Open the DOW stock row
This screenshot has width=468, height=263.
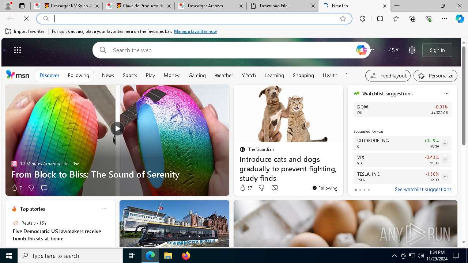[x=402, y=110]
